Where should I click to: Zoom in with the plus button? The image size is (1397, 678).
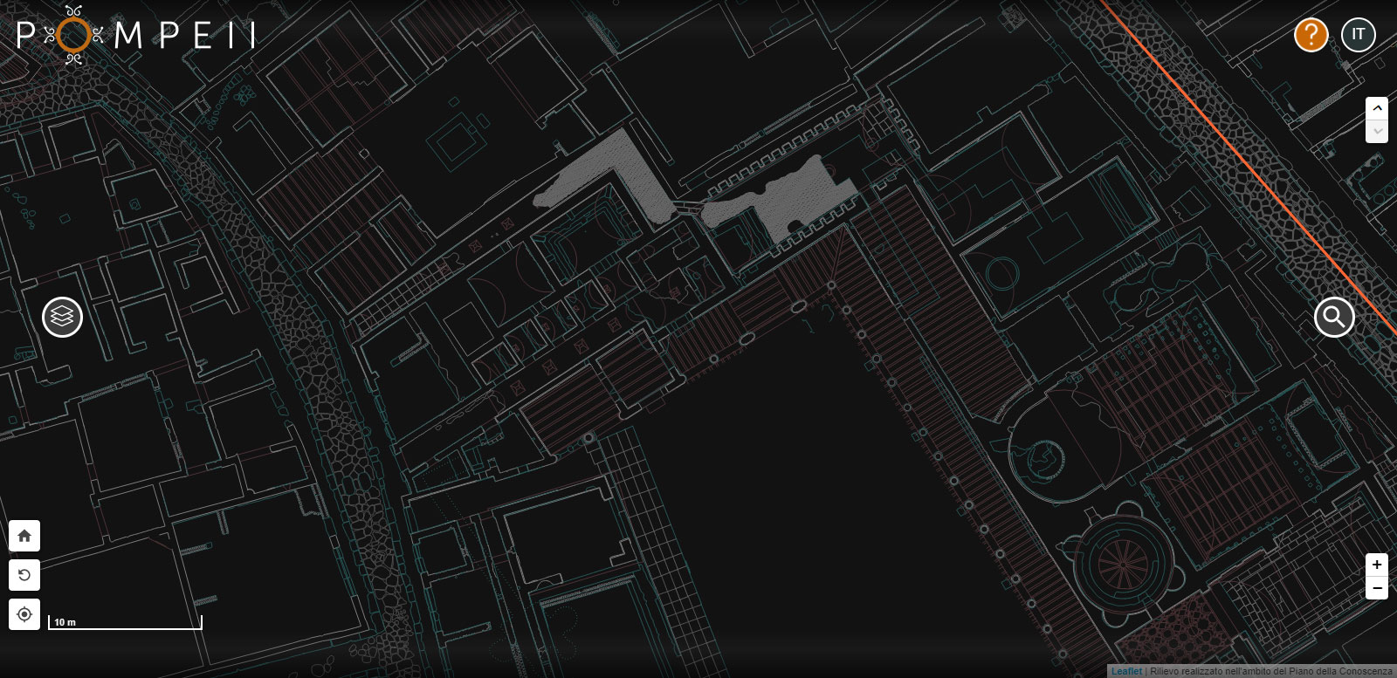pos(1377,565)
